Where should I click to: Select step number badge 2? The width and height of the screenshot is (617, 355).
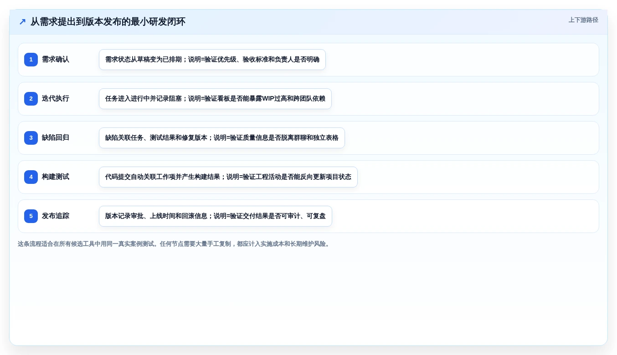pos(31,99)
